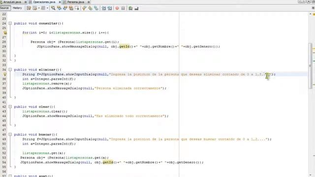315x177 pixels.
Task: Click listapersonas.clear() on line 43
Action: [x=45, y=112]
